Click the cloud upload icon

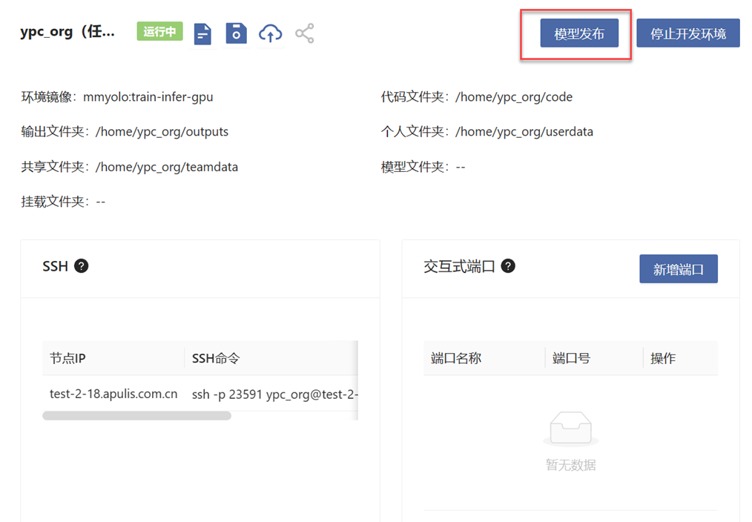(271, 33)
